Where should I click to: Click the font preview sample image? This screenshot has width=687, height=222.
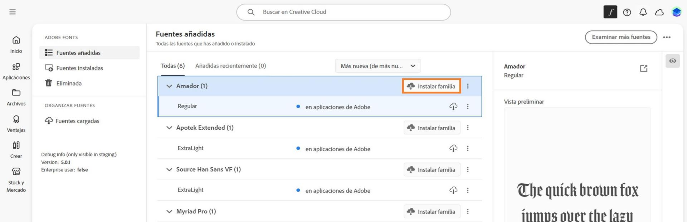578,165
